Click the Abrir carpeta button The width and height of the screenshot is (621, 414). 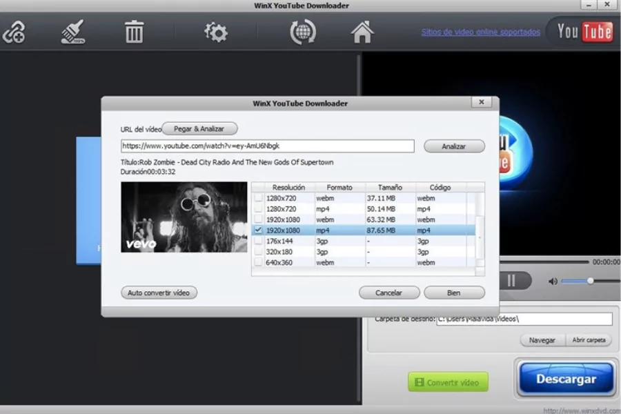589,340
